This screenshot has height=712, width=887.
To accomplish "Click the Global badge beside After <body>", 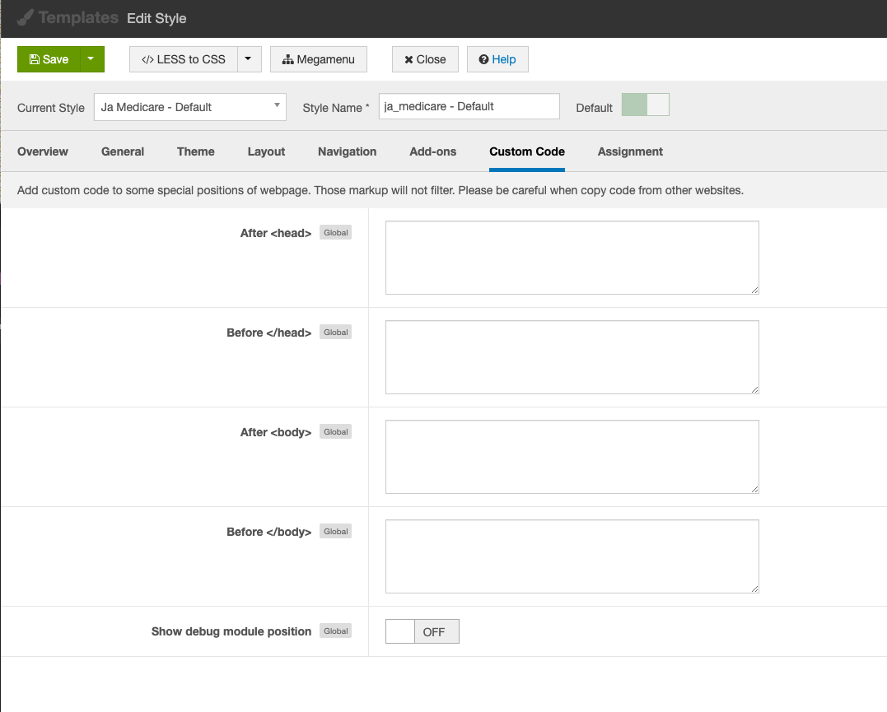I will point(335,432).
